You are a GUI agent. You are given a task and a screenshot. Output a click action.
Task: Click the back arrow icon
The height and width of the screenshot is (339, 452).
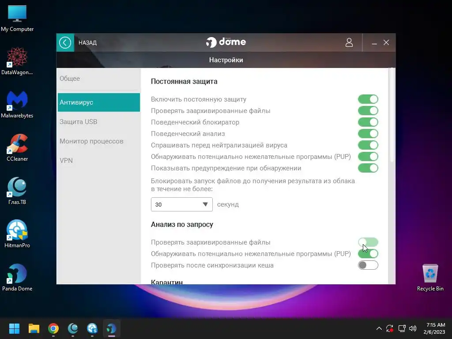(65, 43)
